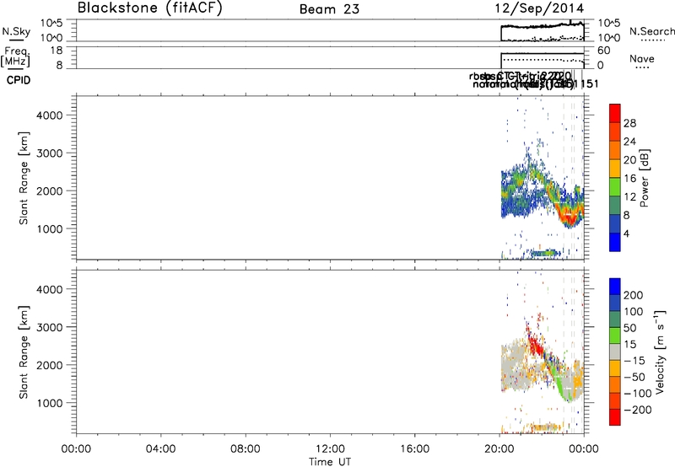Click the '20:00' time axis tick label
The image size is (675, 467).
pyautogui.click(x=499, y=449)
